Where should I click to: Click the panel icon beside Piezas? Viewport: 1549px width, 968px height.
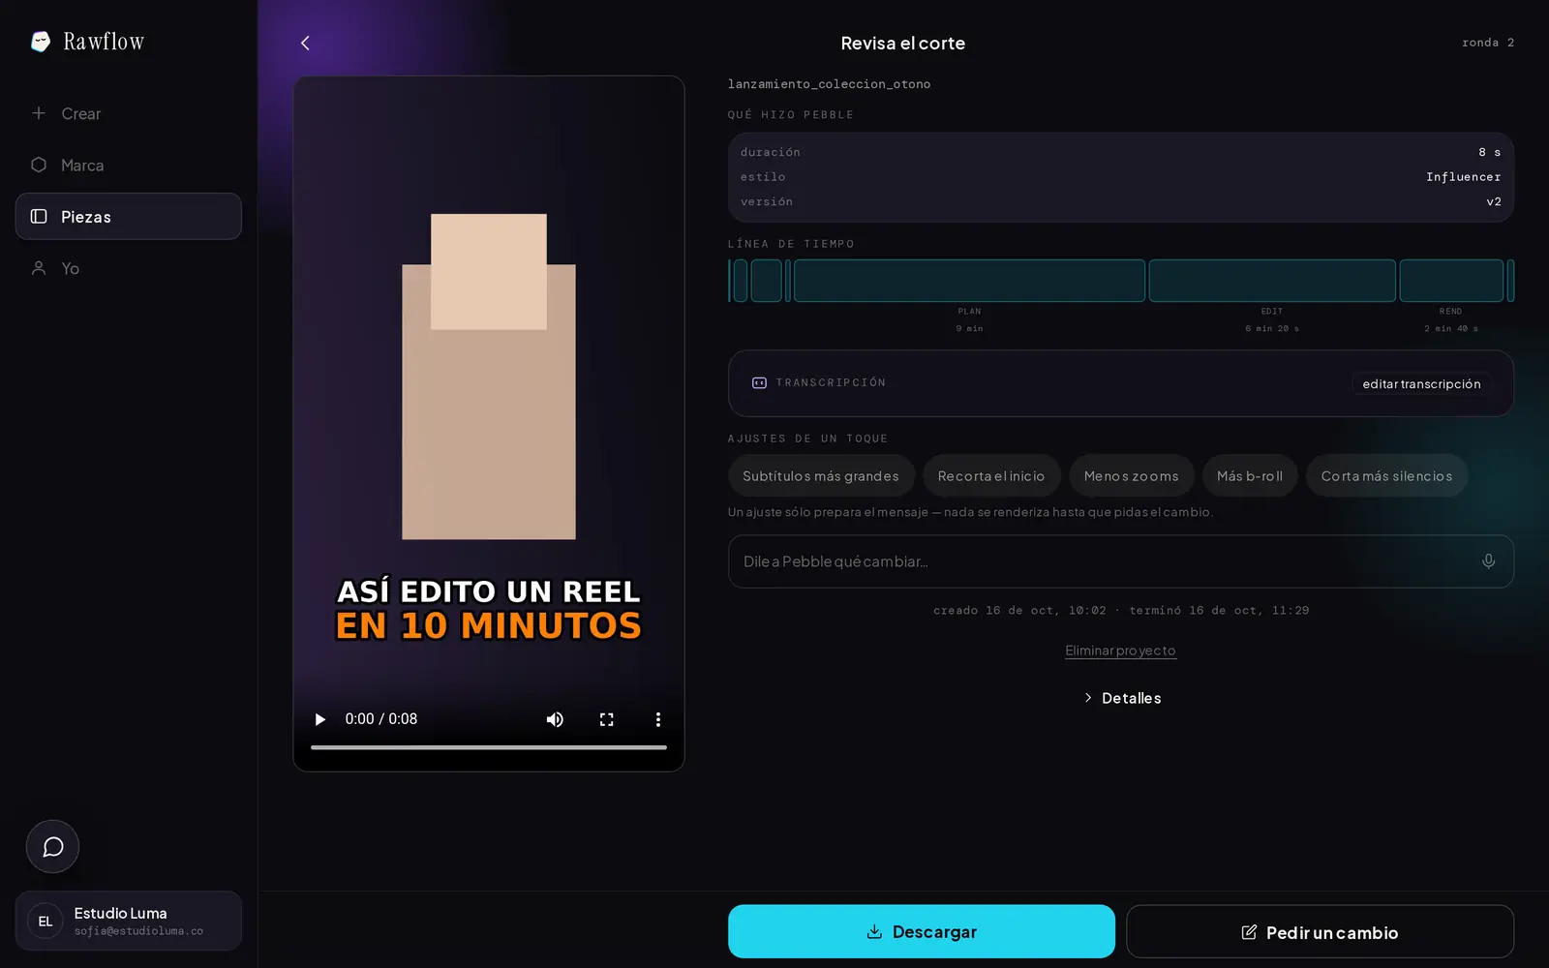(x=39, y=216)
